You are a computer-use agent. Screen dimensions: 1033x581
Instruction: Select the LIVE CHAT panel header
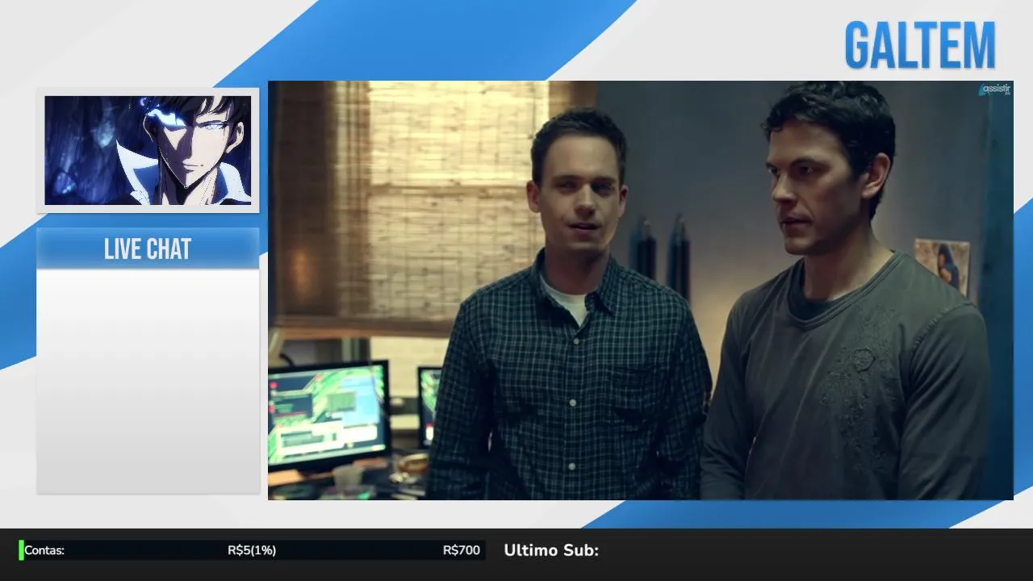(148, 249)
